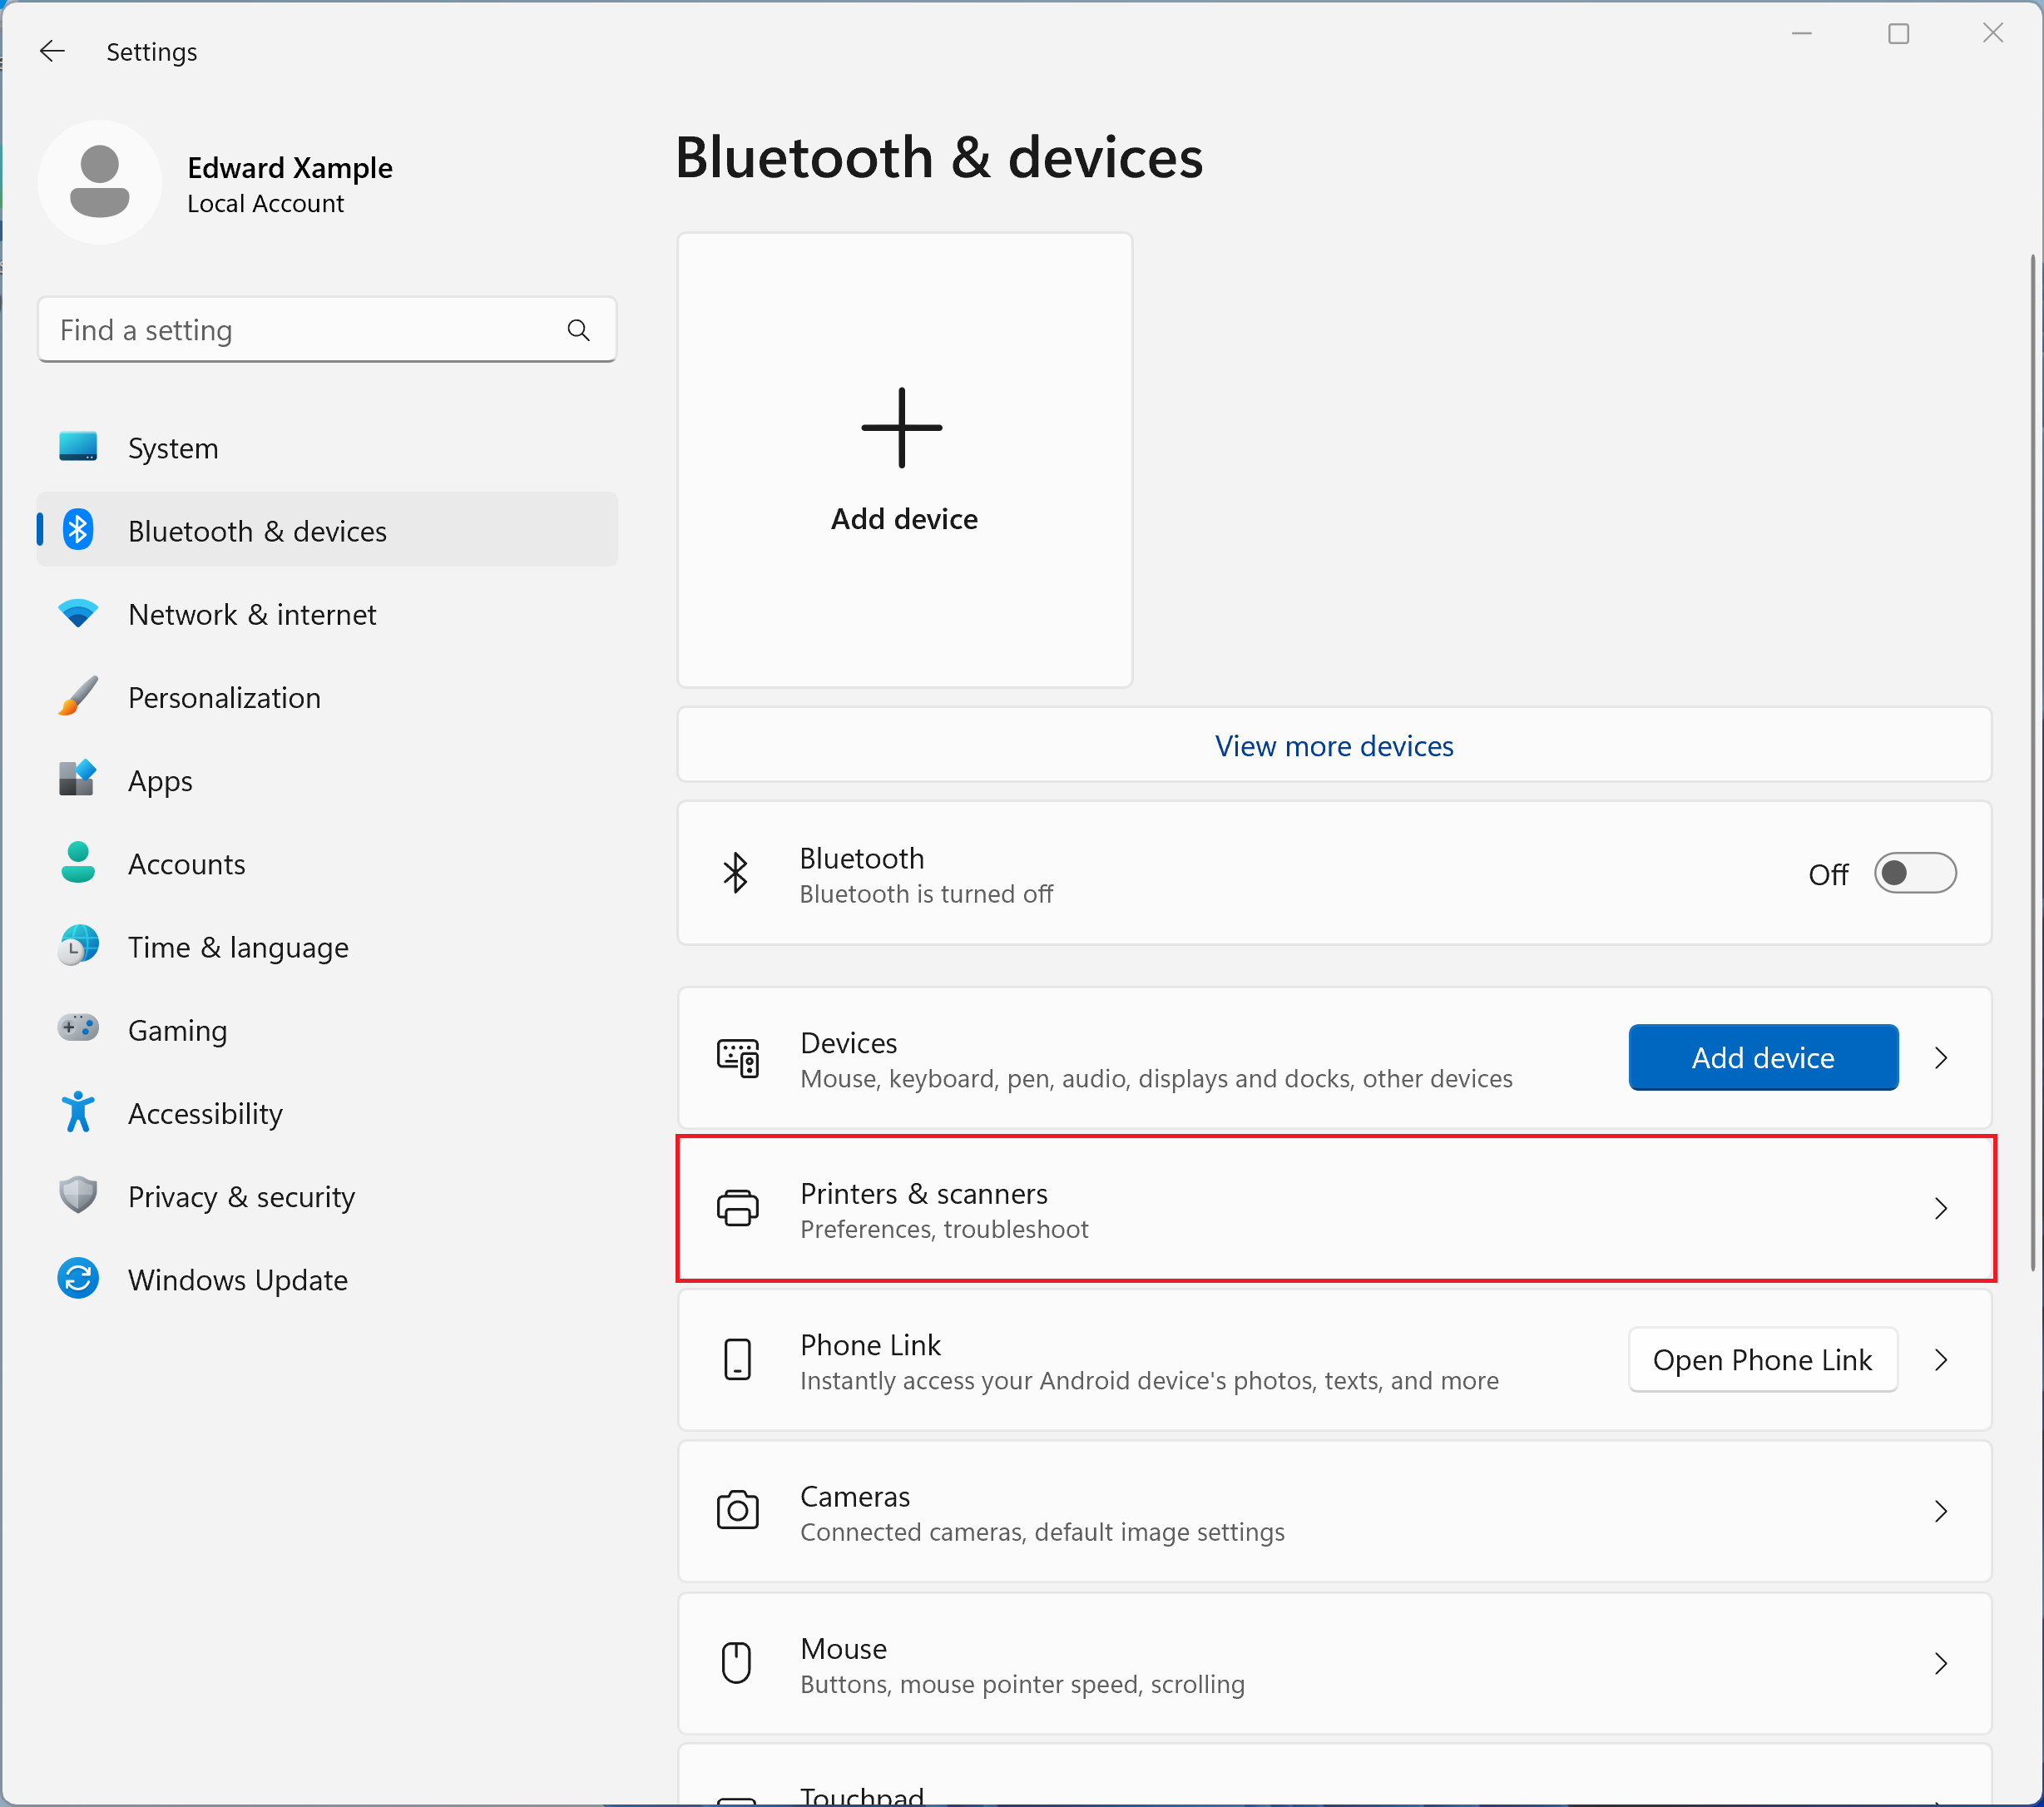This screenshot has width=2044, height=1807.
Task: Click the "Off" label beside toggle
Action: (x=1828, y=875)
